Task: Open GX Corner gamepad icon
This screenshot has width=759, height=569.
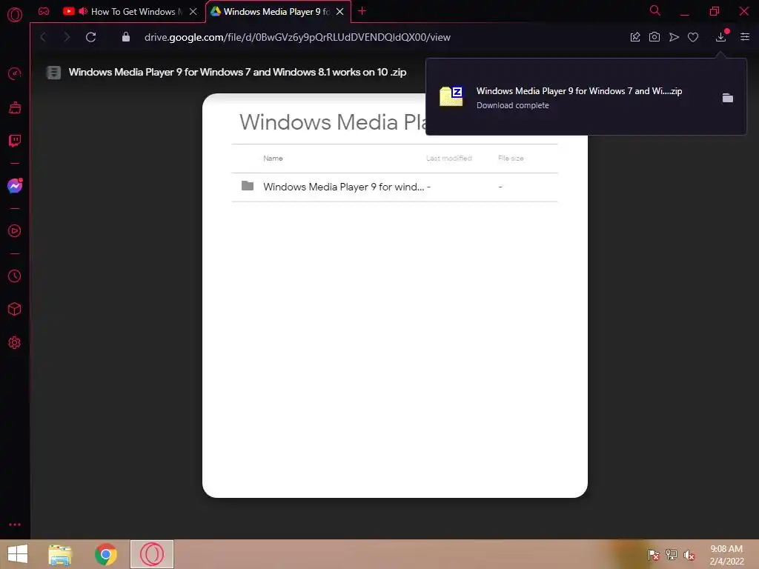Action: point(44,11)
